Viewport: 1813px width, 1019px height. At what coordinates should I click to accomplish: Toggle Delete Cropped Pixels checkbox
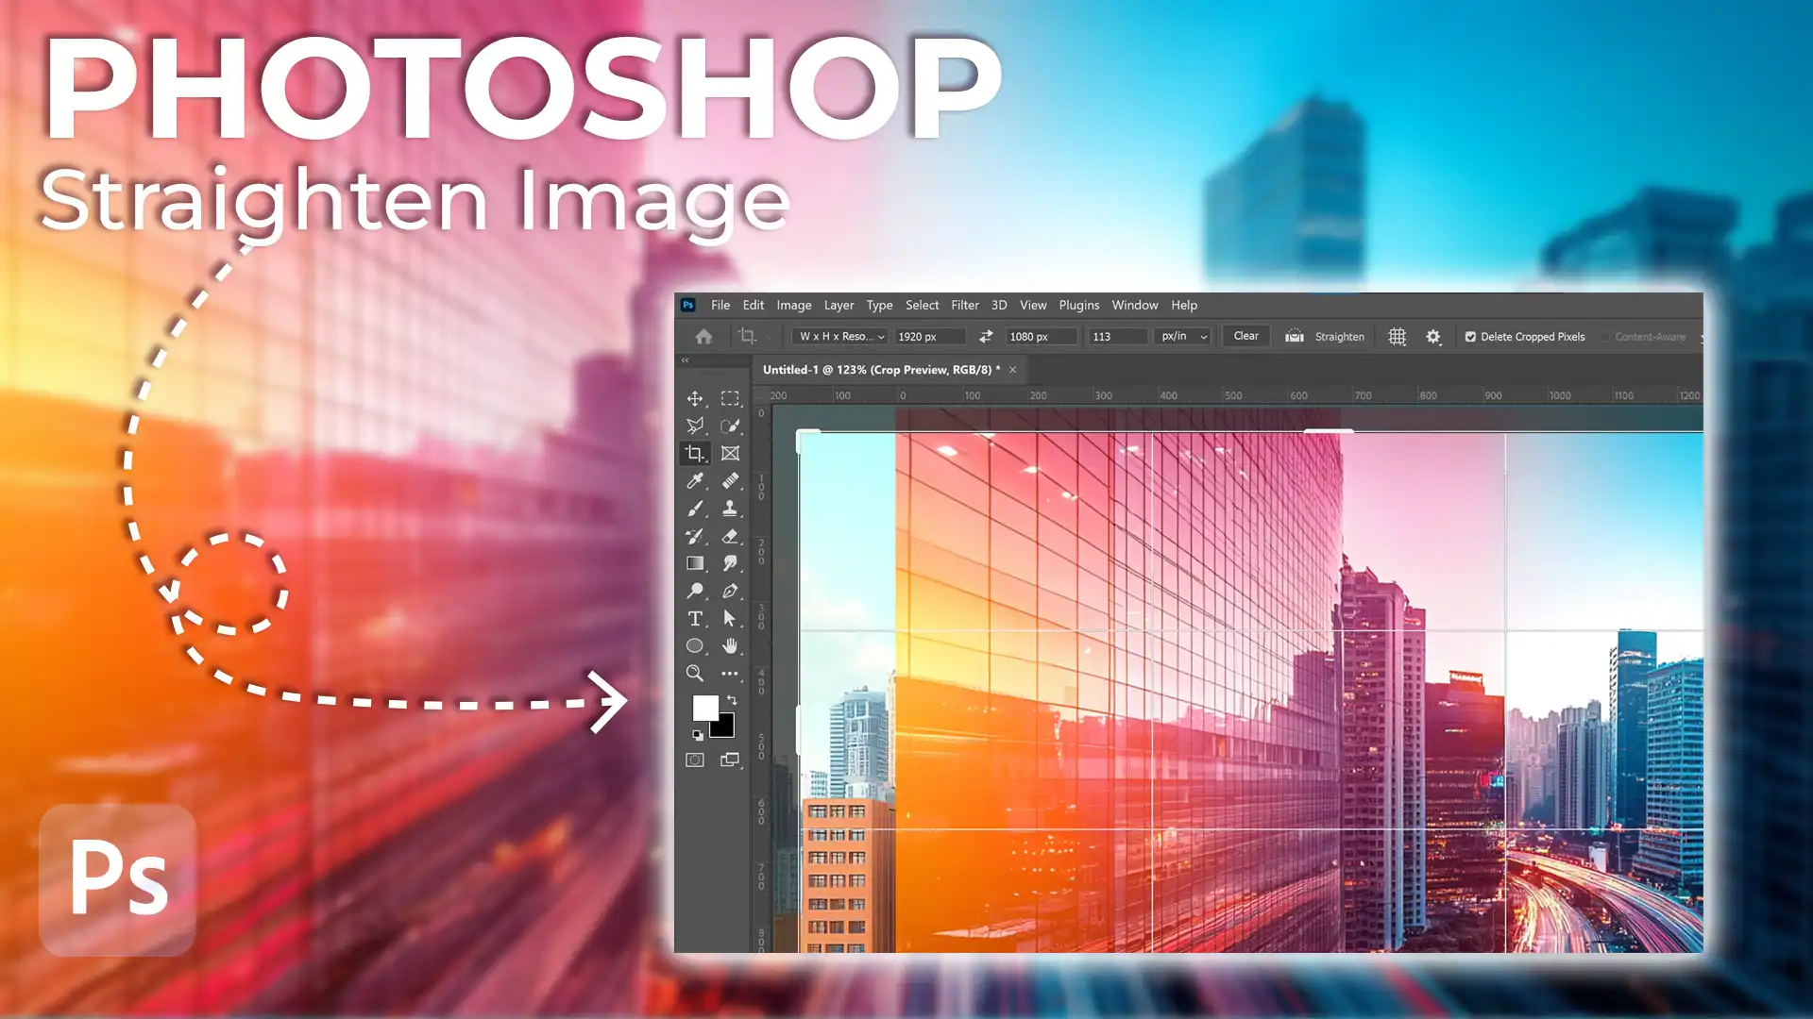[1470, 337]
